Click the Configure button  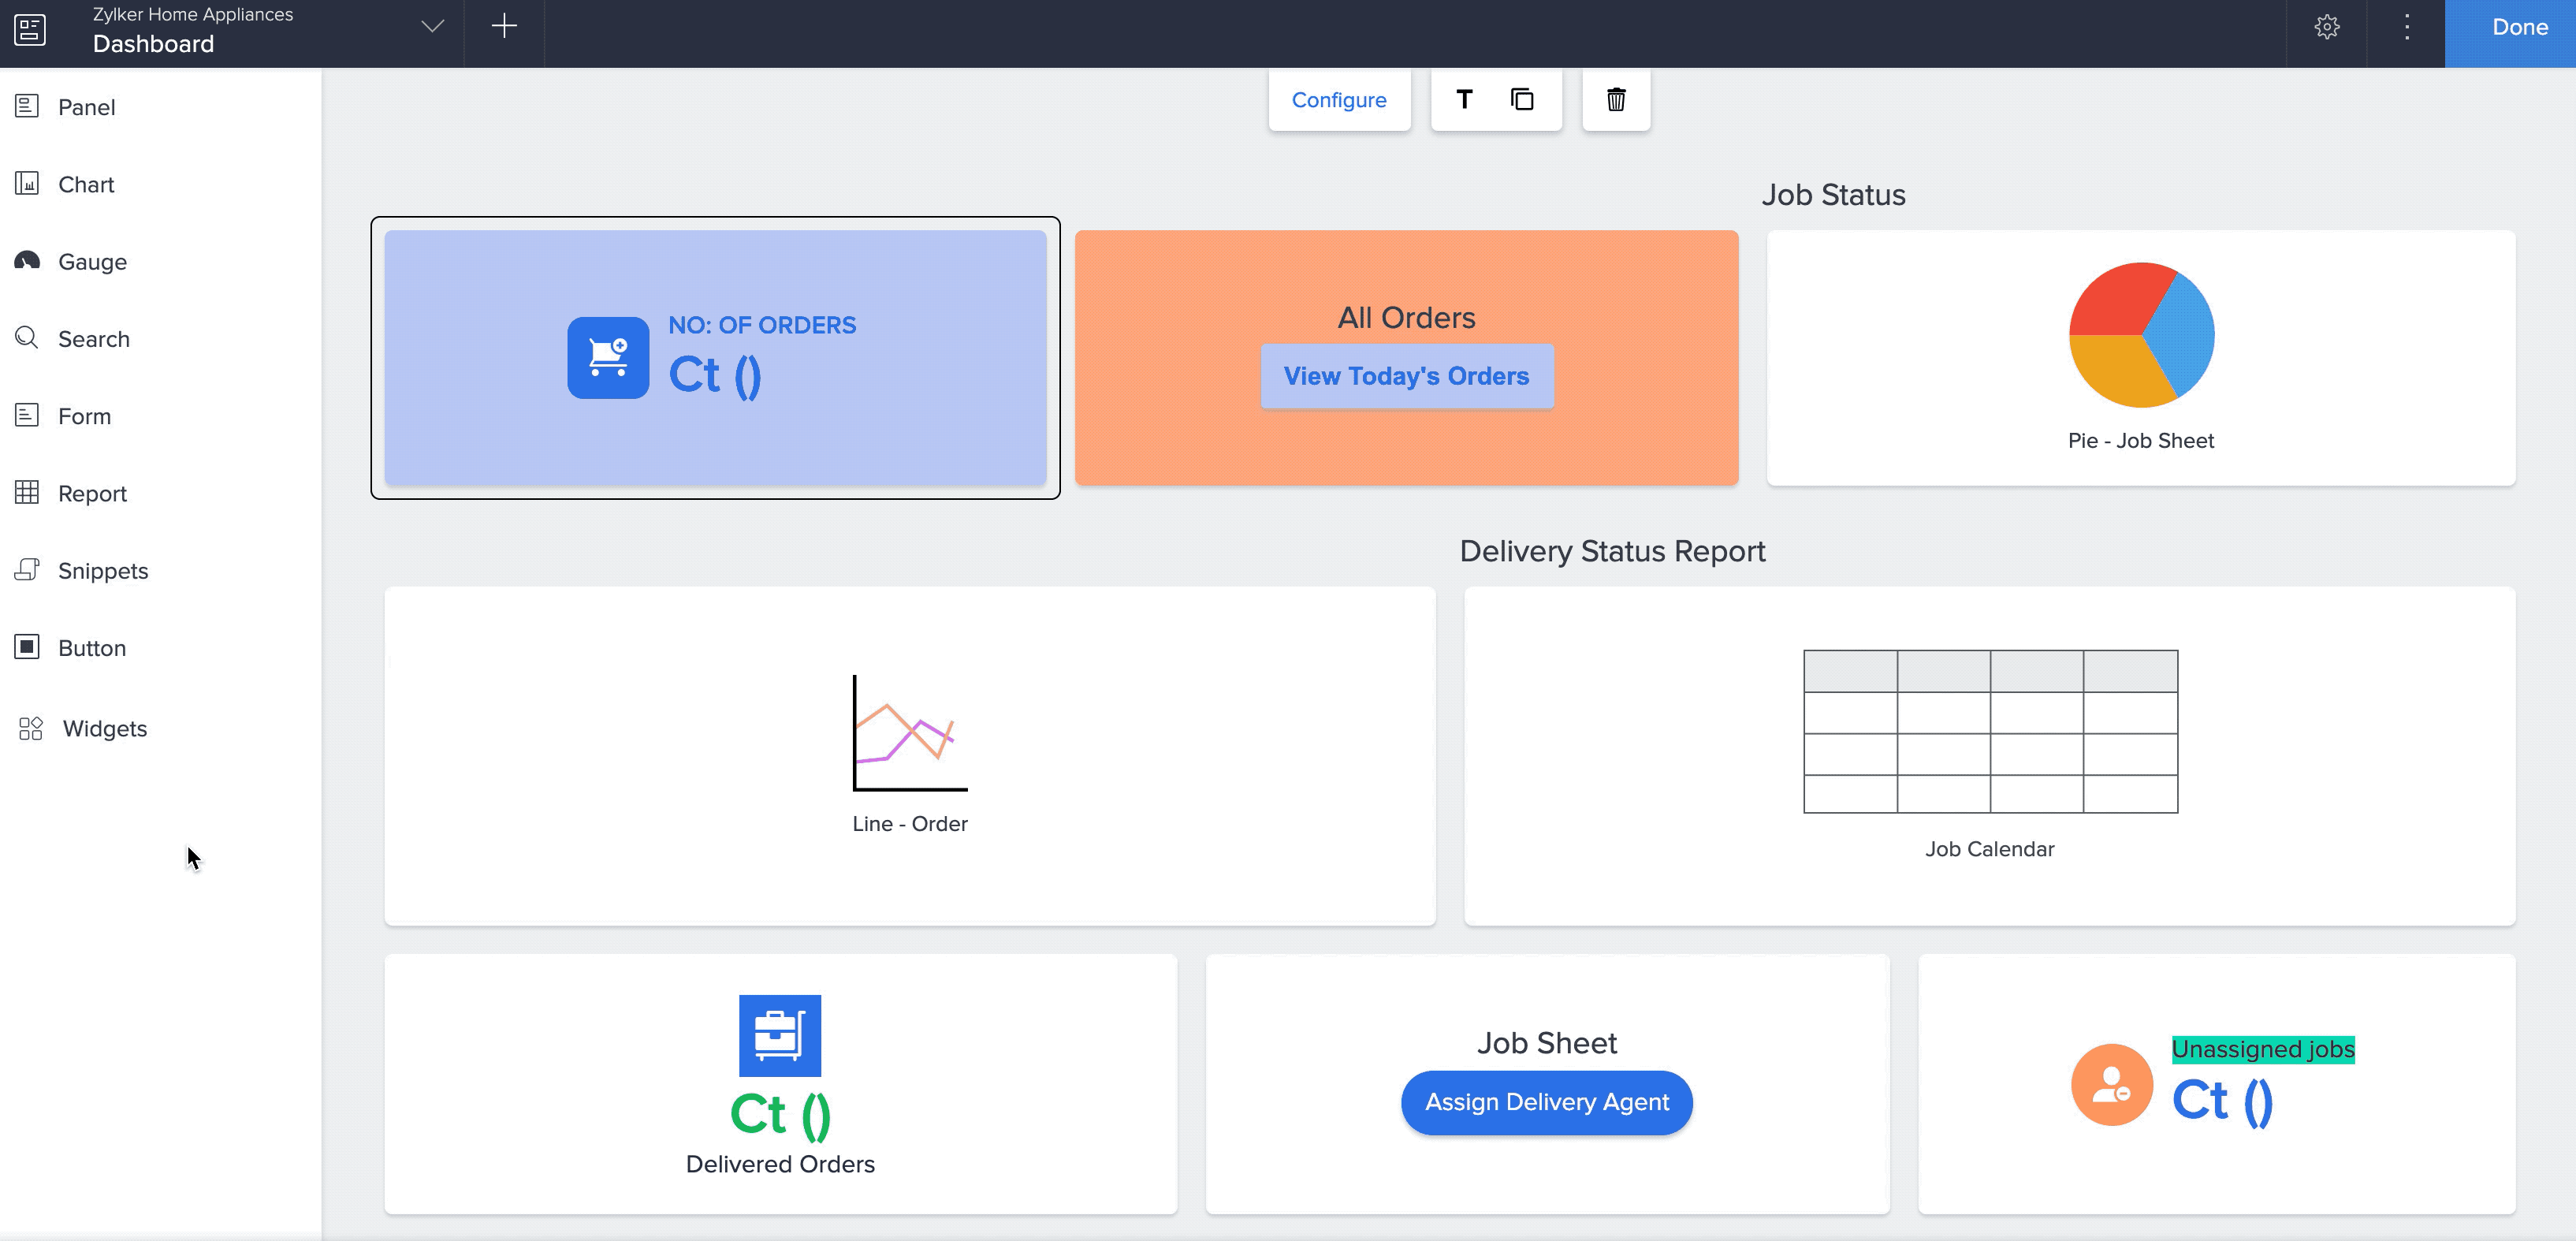coord(1338,100)
